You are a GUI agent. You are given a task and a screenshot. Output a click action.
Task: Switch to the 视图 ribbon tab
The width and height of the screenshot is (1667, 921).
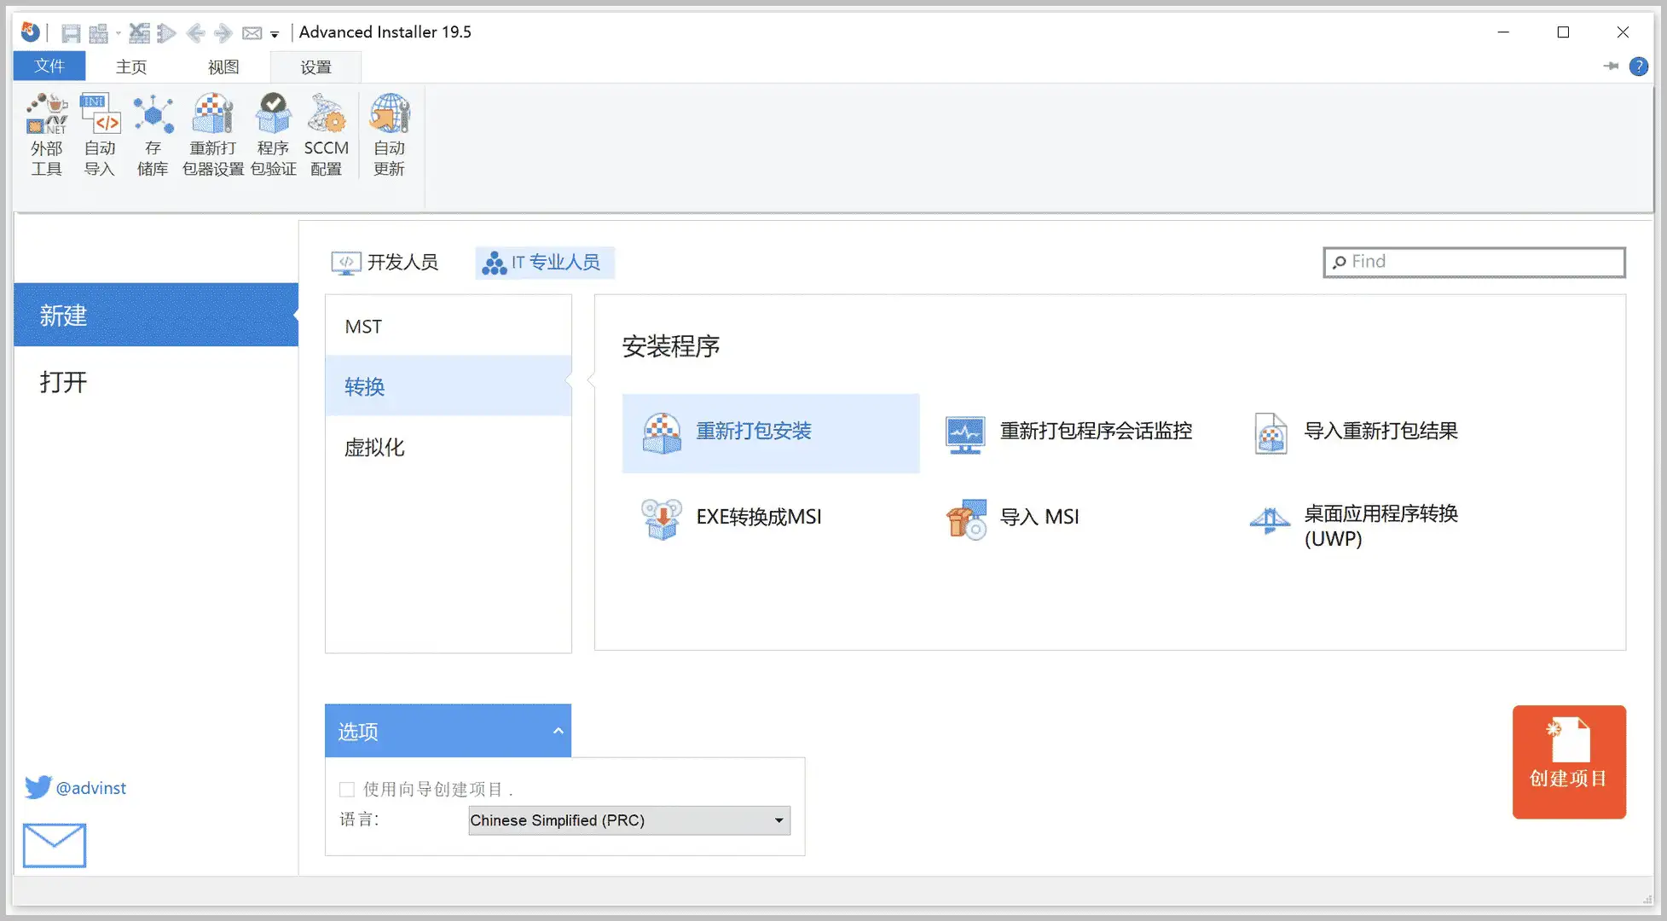click(x=223, y=67)
